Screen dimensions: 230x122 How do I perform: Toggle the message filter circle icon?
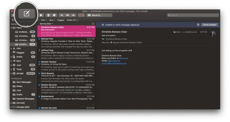[93, 24]
